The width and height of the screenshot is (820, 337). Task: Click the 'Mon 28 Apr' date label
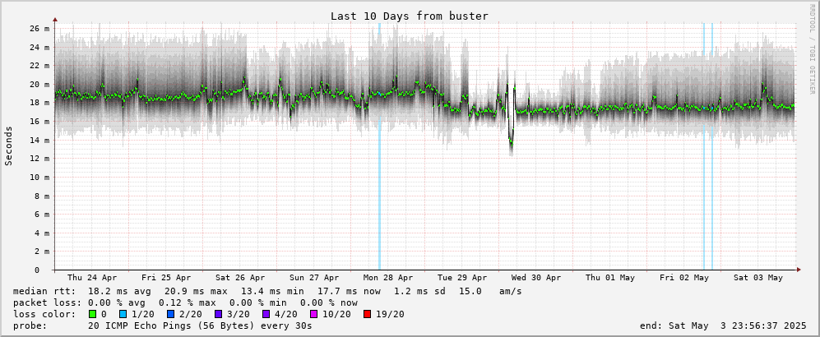(x=388, y=278)
